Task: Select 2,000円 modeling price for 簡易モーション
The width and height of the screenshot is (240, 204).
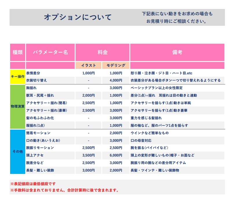Action: [x=116, y=133]
